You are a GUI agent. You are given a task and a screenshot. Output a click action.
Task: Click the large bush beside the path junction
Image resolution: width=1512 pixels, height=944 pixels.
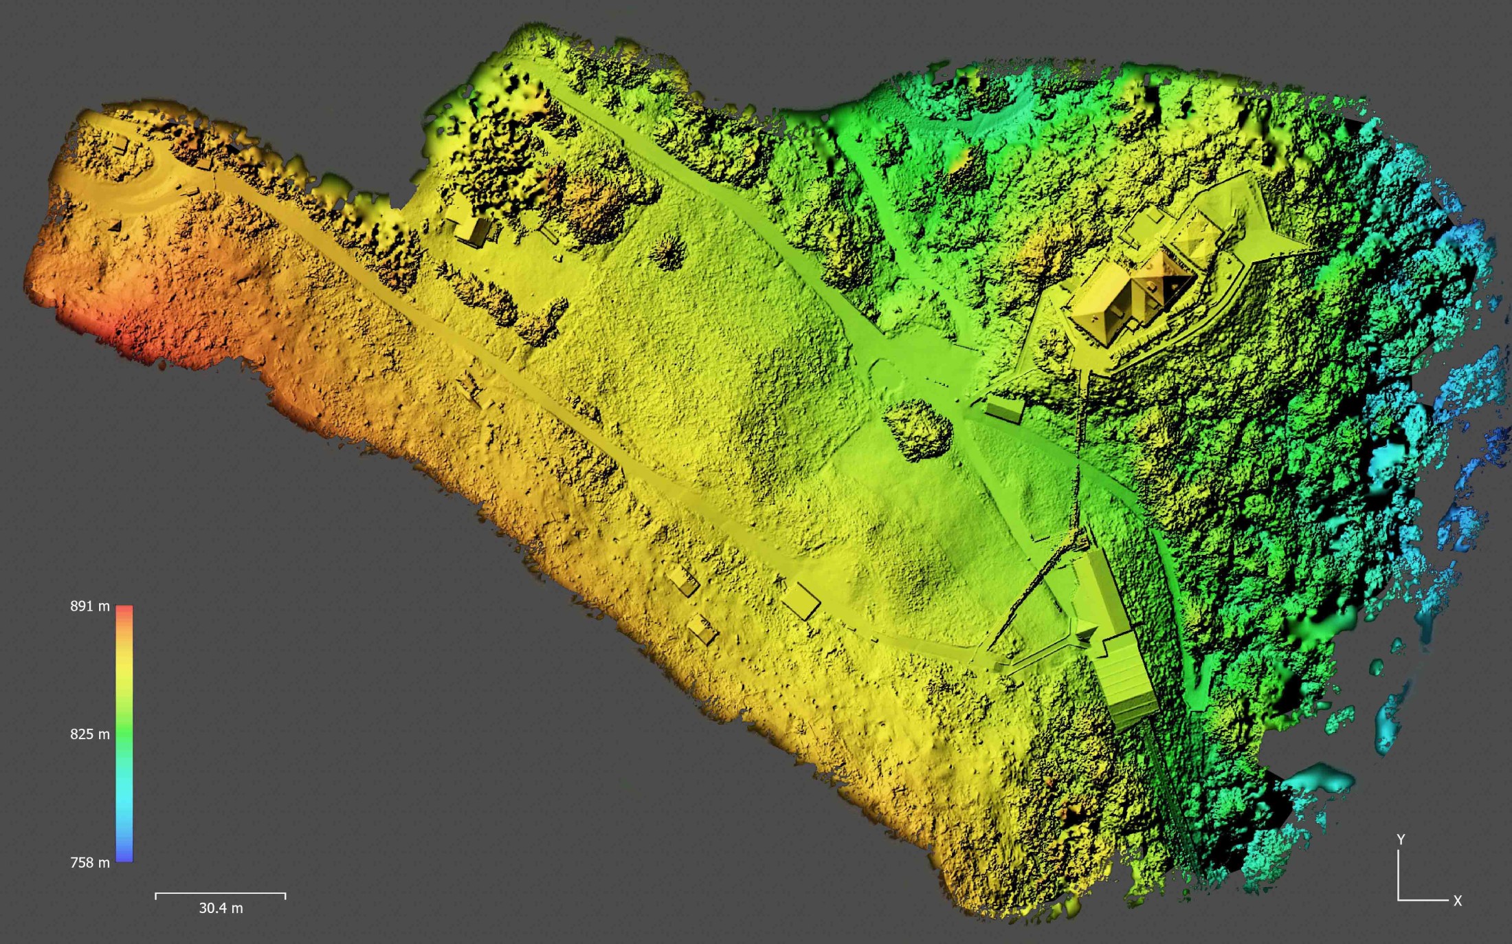918,428
